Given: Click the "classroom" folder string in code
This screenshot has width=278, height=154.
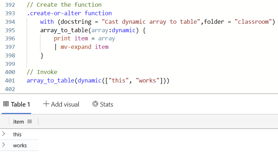Looking at the screenshot, I should (x=255, y=22).
